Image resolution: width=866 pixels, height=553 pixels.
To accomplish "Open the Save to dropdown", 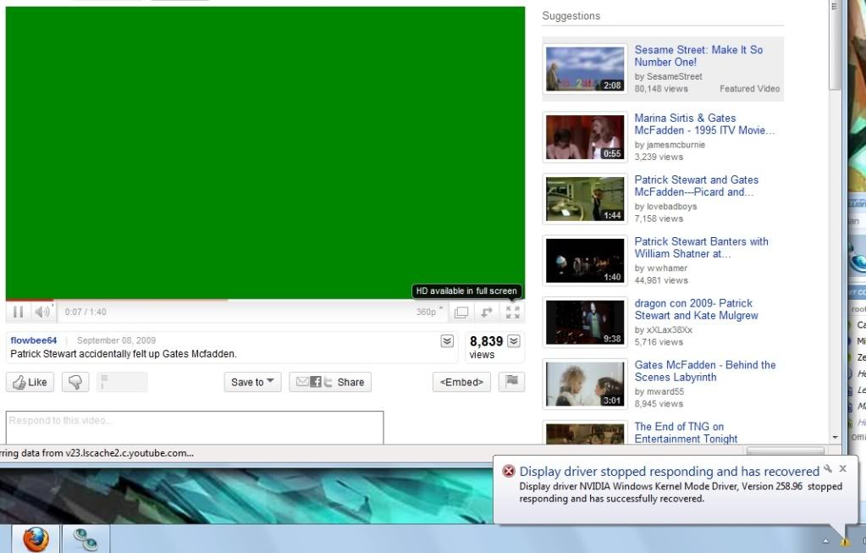I will tap(252, 382).
